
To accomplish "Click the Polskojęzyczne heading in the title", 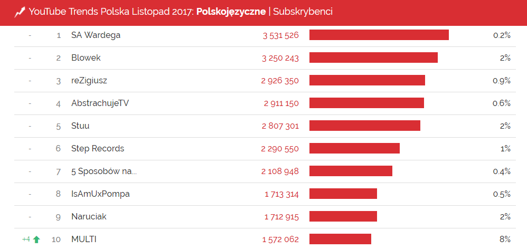I will click(231, 12).
